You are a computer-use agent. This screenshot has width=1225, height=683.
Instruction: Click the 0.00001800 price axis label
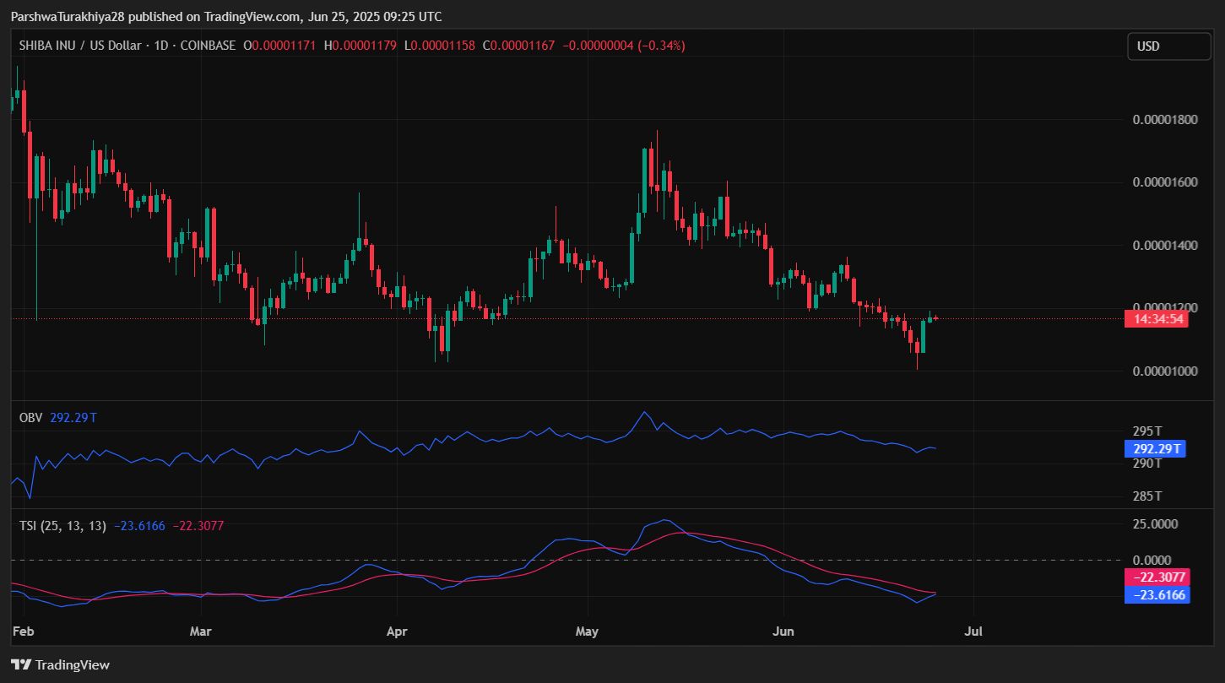[1165, 120]
